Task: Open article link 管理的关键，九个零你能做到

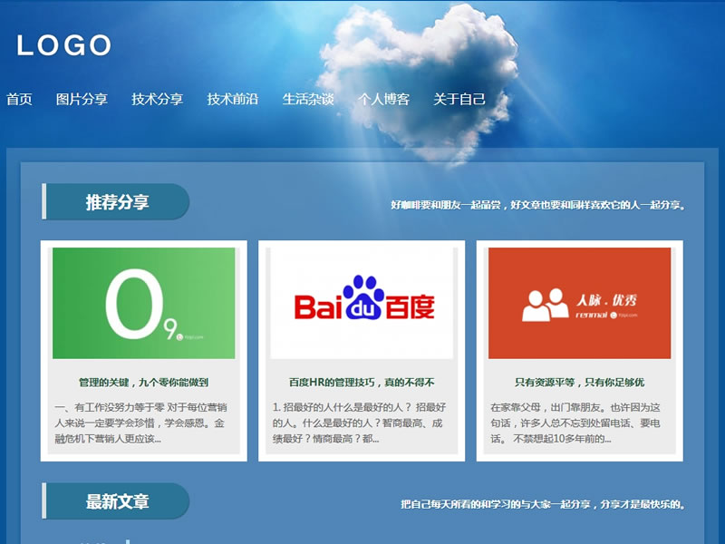Action: click(x=144, y=383)
